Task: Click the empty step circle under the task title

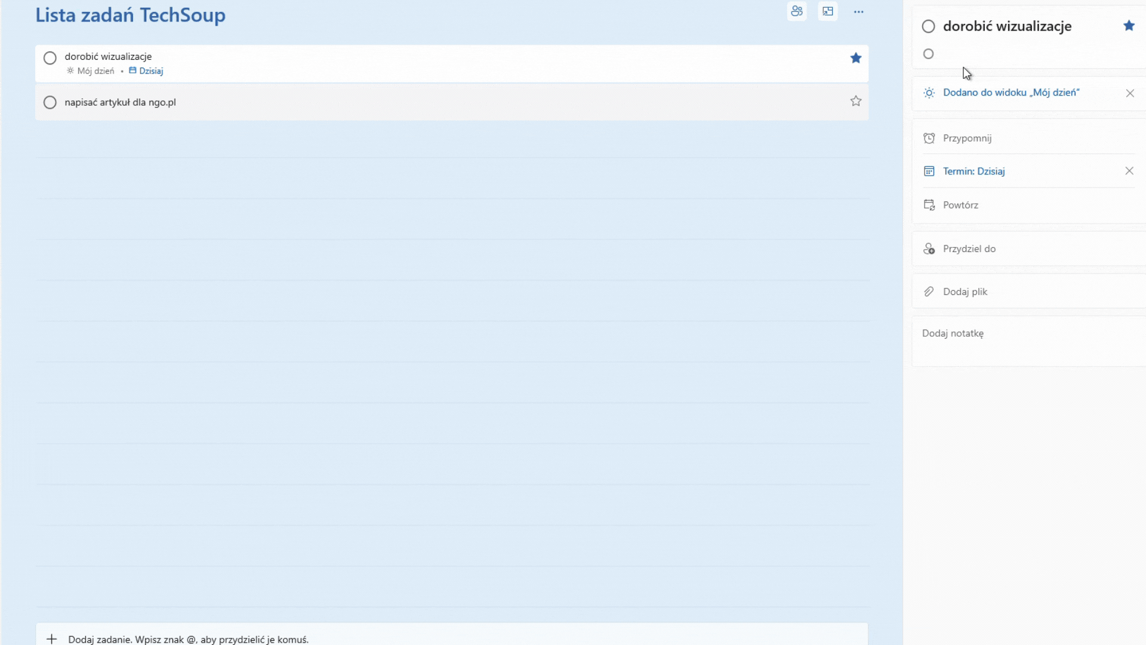Action: point(928,54)
